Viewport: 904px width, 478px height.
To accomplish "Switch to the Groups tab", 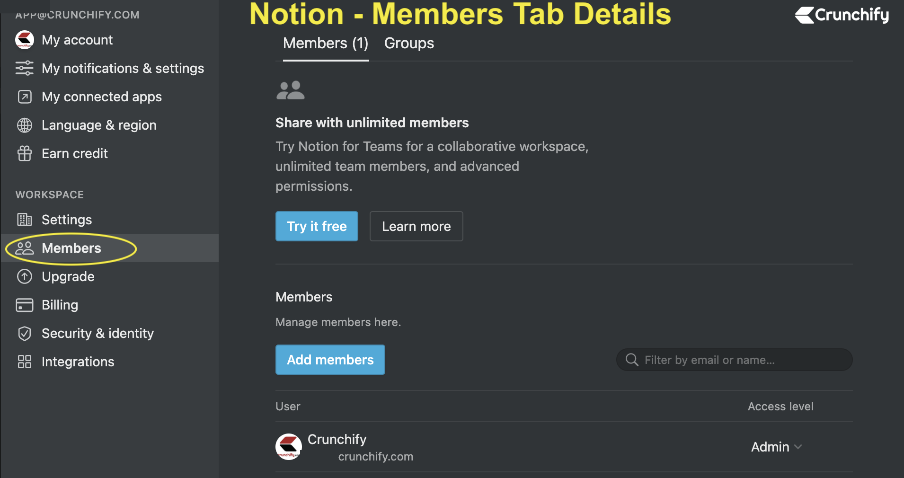I will point(409,44).
